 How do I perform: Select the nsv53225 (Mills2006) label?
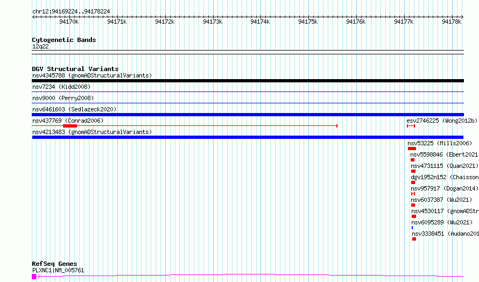click(x=440, y=143)
